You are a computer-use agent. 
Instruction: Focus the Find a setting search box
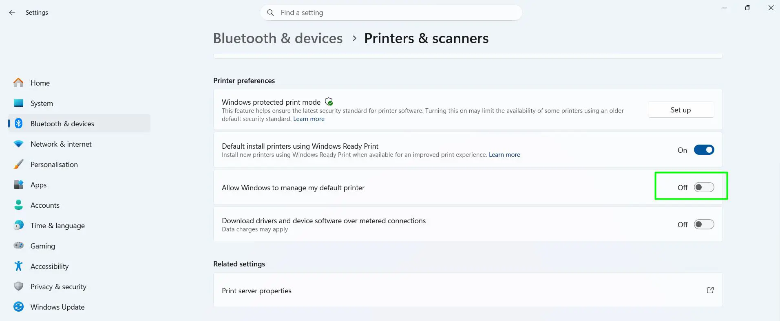391,13
